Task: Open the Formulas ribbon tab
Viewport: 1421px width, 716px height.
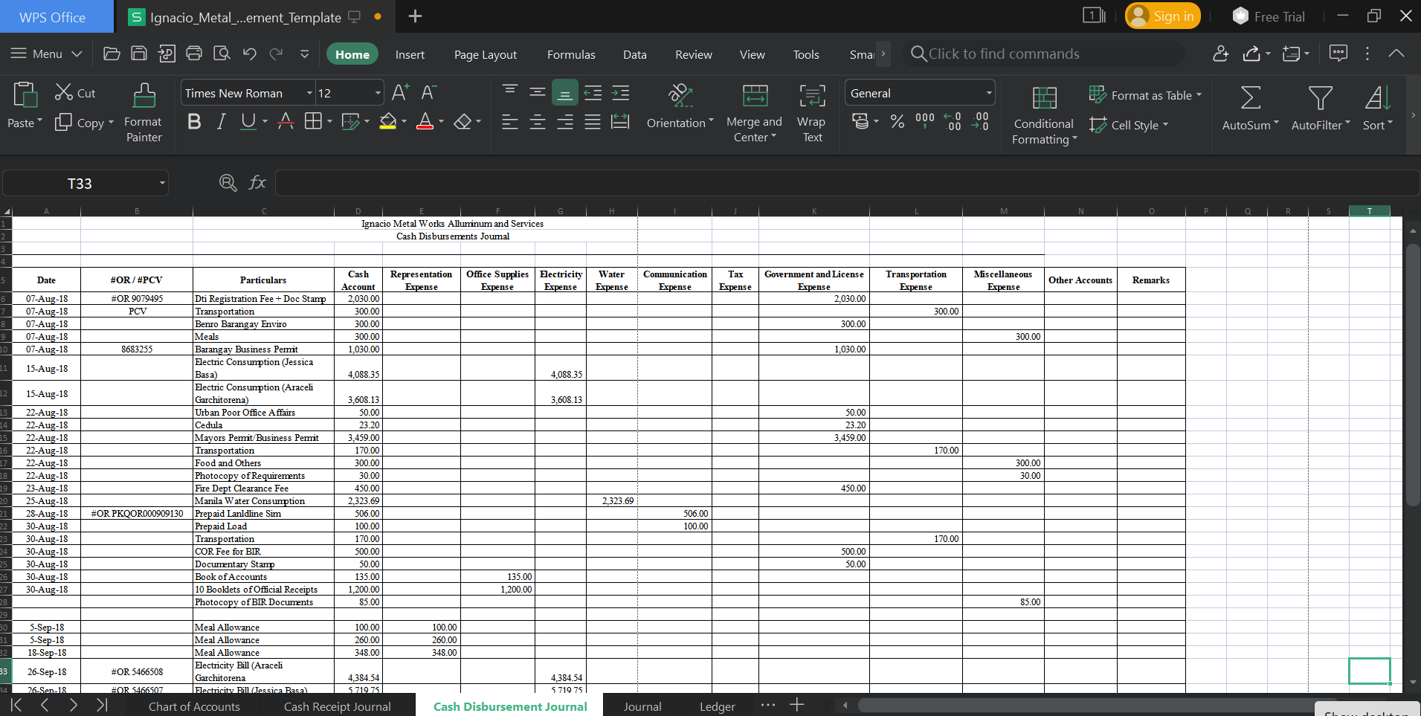Action: point(570,54)
